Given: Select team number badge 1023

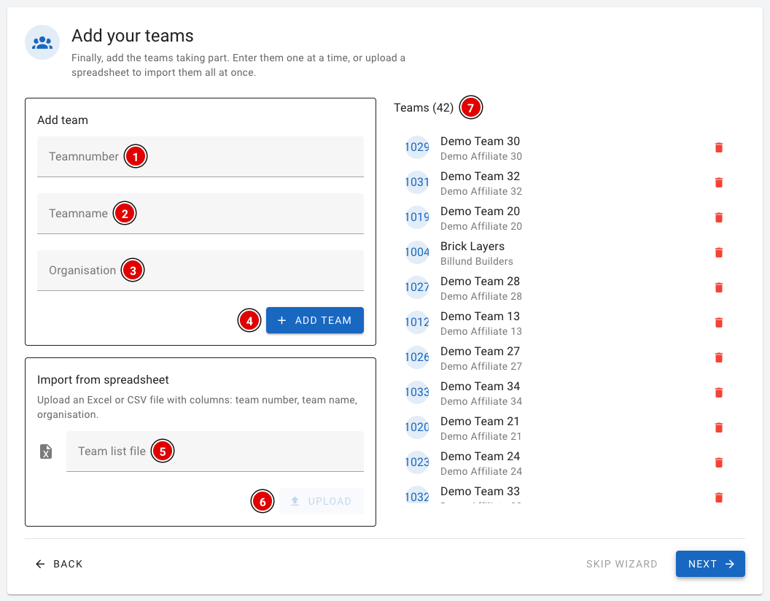Looking at the screenshot, I should (417, 462).
